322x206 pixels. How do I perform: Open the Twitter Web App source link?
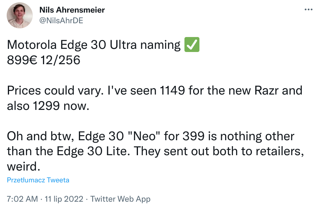[x=120, y=199]
